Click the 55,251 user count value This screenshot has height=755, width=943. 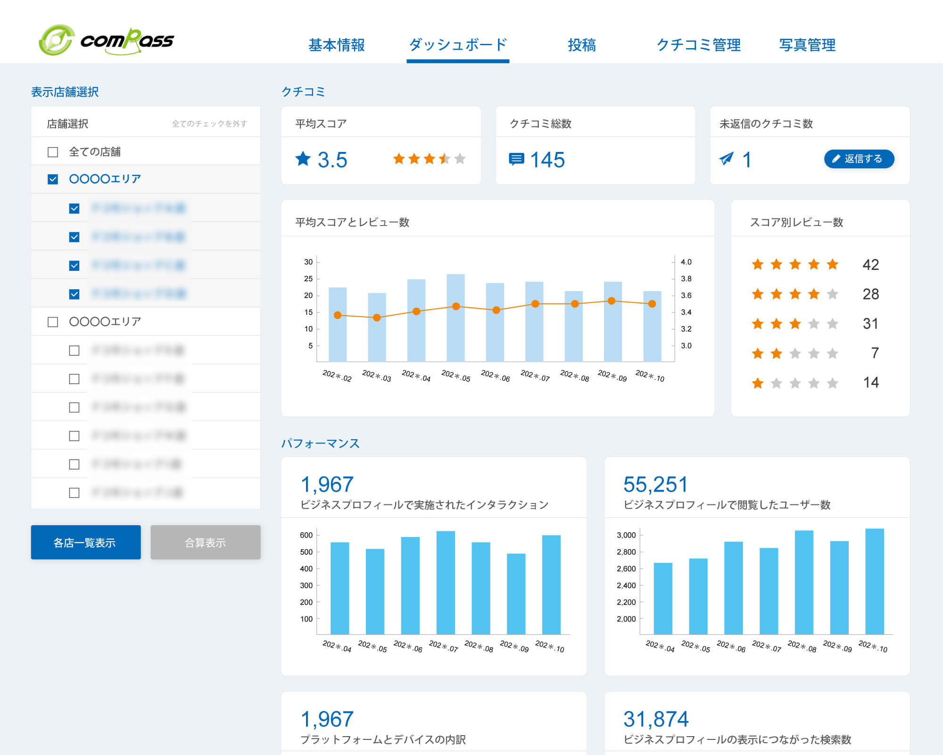click(655, 485)
